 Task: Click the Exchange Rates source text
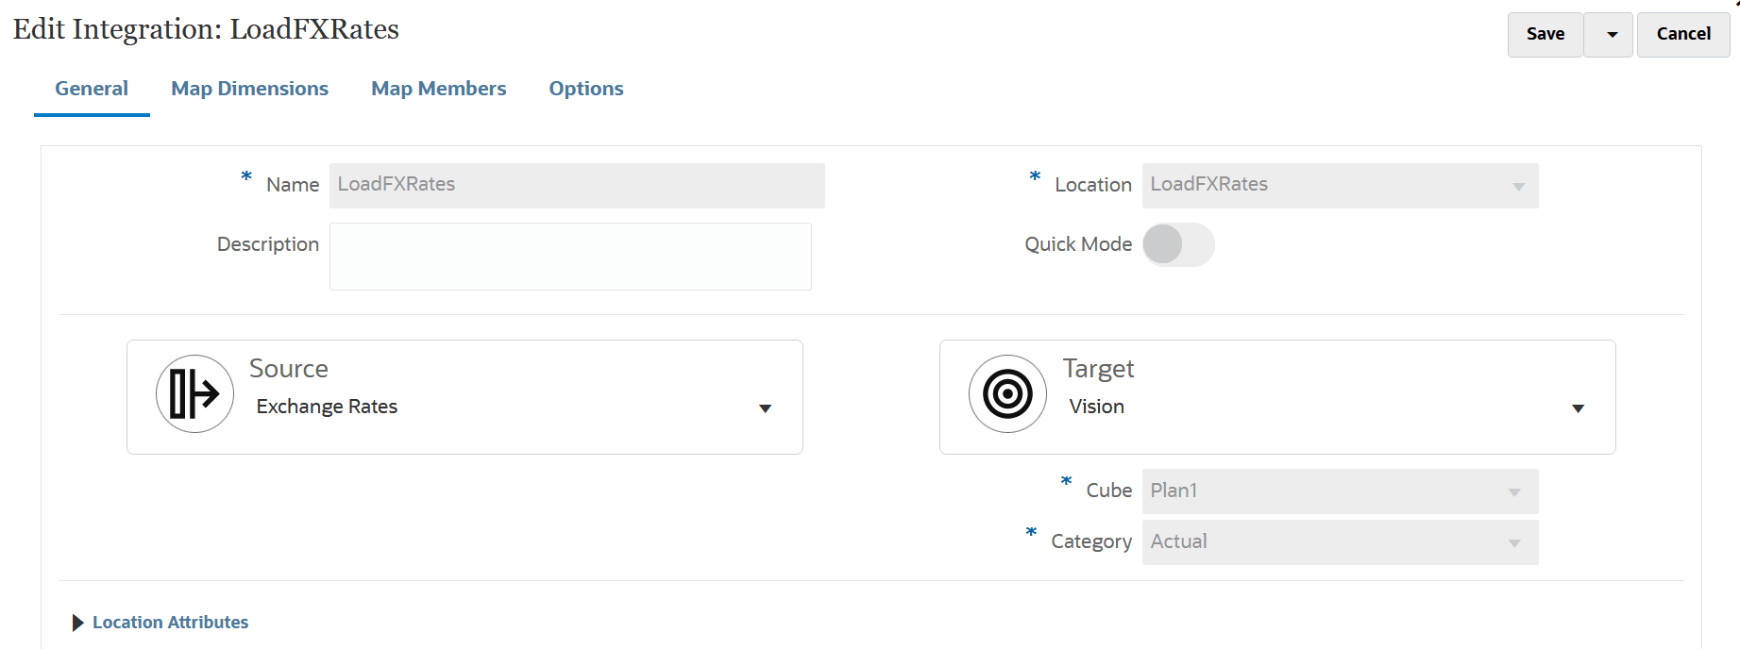327,407
